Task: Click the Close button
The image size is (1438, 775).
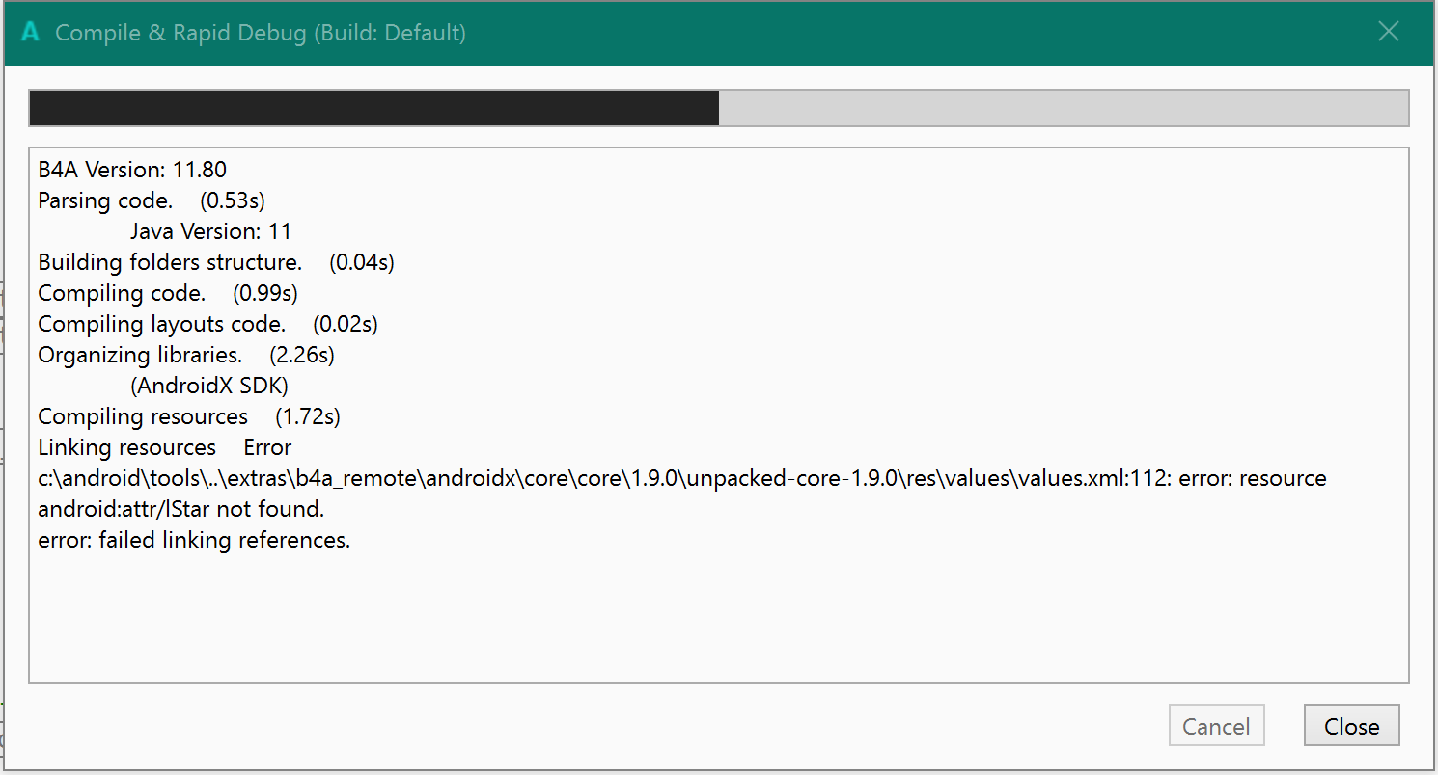Action: pos(1351,726)
